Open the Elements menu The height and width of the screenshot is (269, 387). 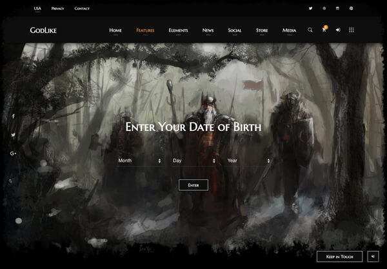click(178, 30)
